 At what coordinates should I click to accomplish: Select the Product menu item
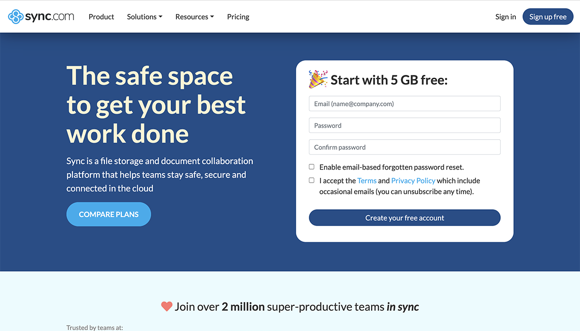click(101, 16)
